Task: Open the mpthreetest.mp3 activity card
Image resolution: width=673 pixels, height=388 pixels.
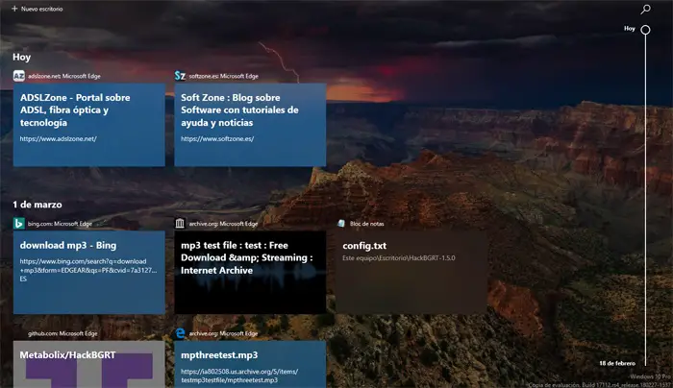Action: (x=250, y=364)
